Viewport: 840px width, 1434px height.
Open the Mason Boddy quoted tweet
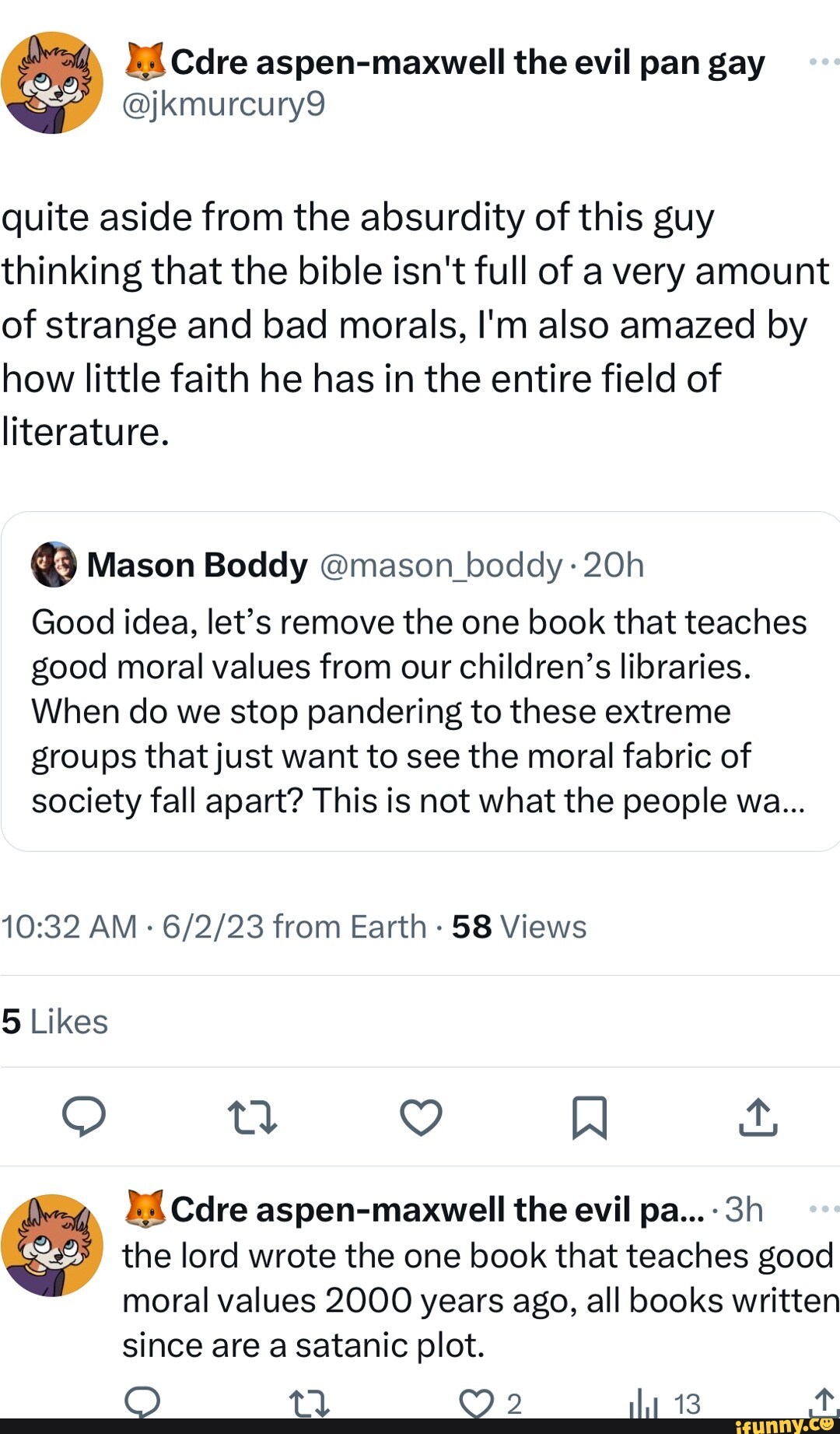click(x=420, y=712)
